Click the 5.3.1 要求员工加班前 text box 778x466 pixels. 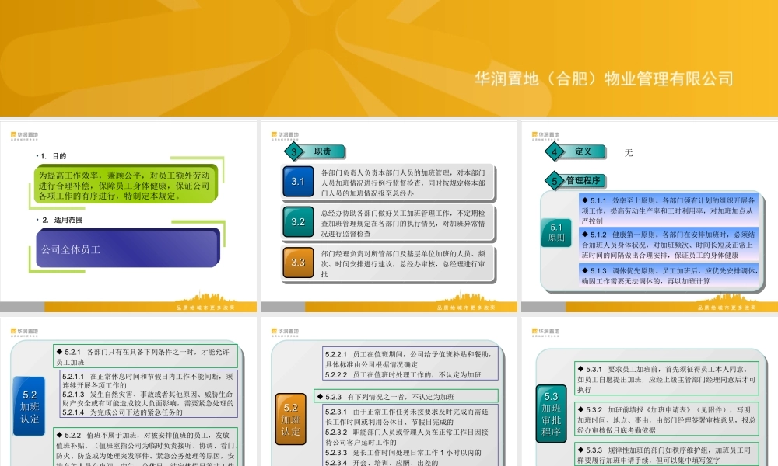click(667, 379)
